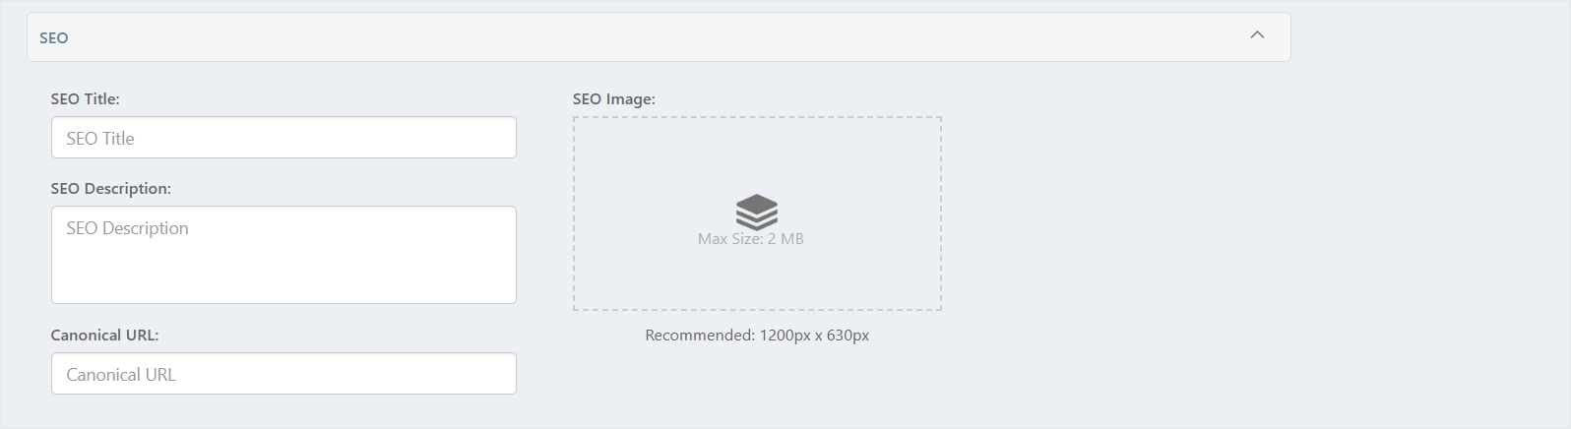
Task: Focus the SEO Title input field
Action: [x=283, y=138]
